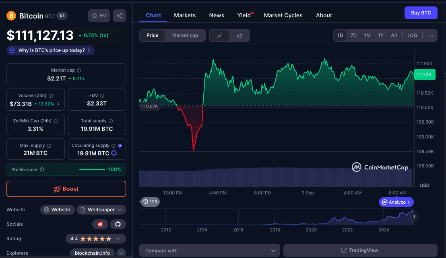Click Circulating supply info icon
Image resolution: width=446 pixels, height=258 pixels.
click(x=114, y=146)
